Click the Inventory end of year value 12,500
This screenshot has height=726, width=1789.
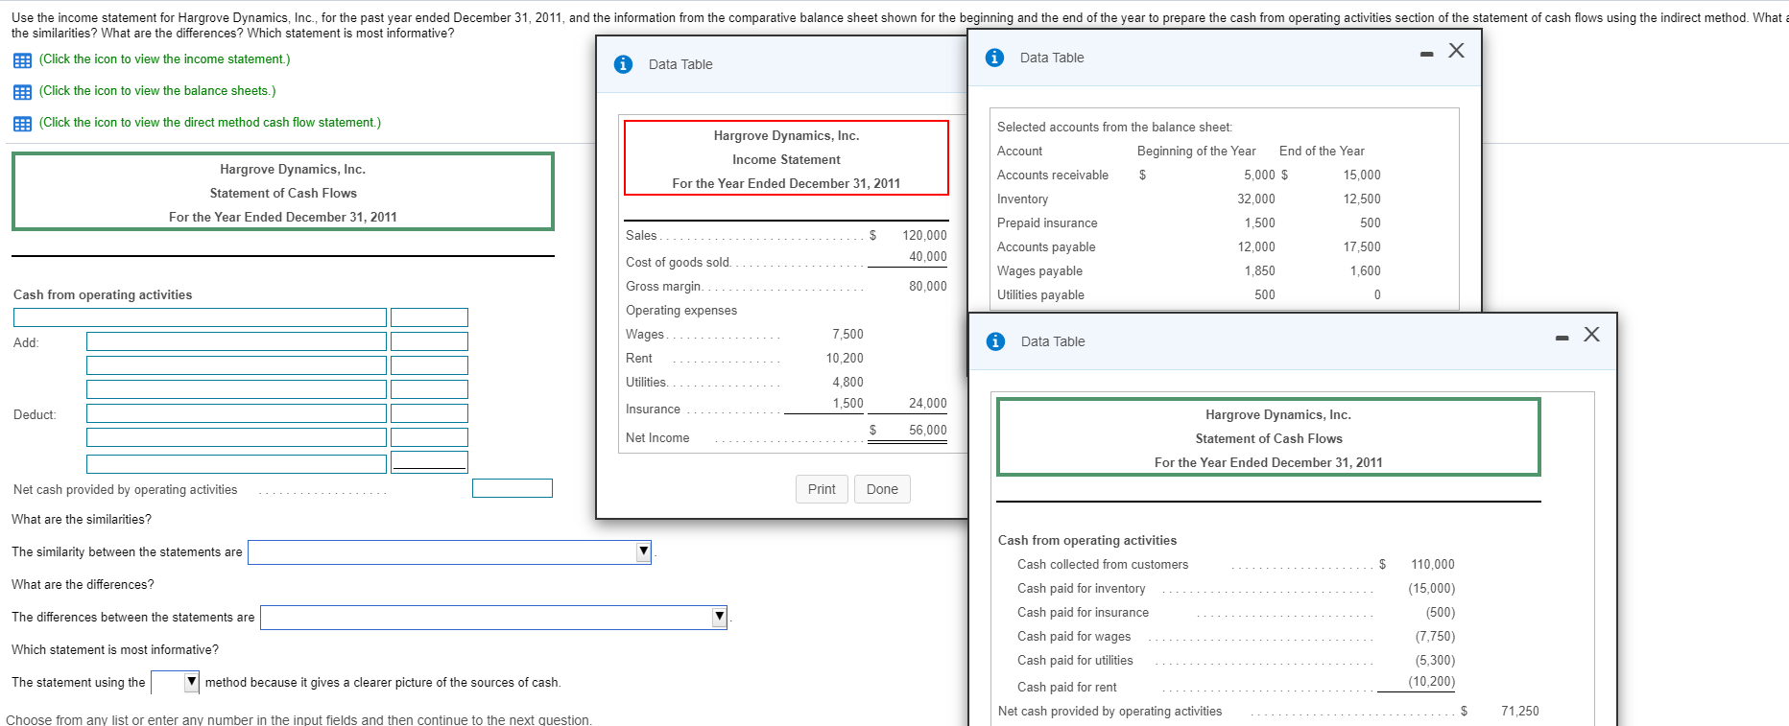1362,199
